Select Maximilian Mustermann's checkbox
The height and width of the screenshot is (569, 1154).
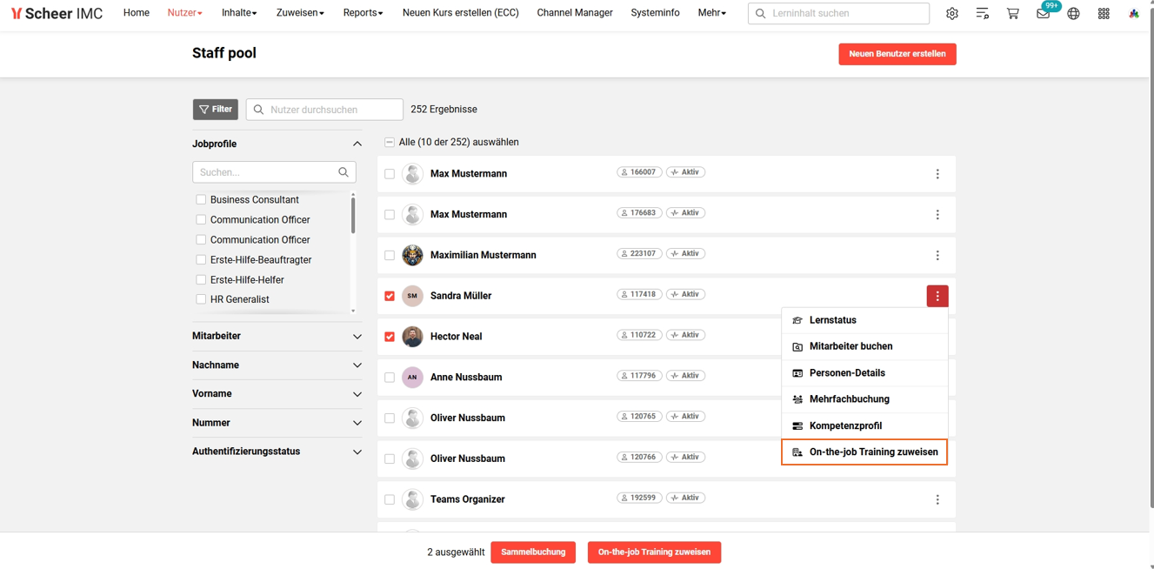click(390, 256)
